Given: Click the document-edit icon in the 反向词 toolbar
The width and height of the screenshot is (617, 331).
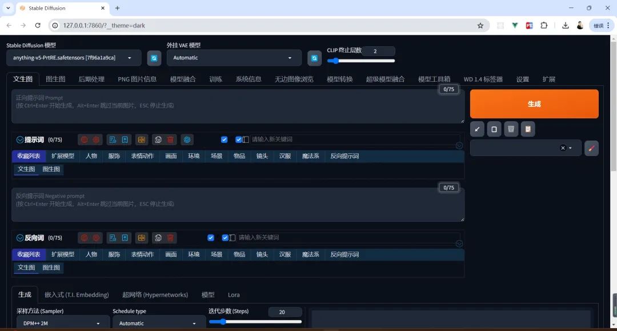Looking at the screenshot, I should click(x=113, y=238).
